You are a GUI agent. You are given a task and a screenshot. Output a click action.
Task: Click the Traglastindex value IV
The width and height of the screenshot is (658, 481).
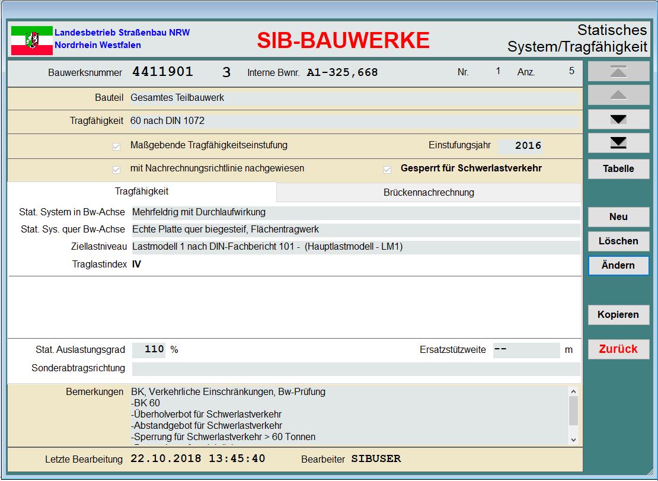[x=136, y=265]
